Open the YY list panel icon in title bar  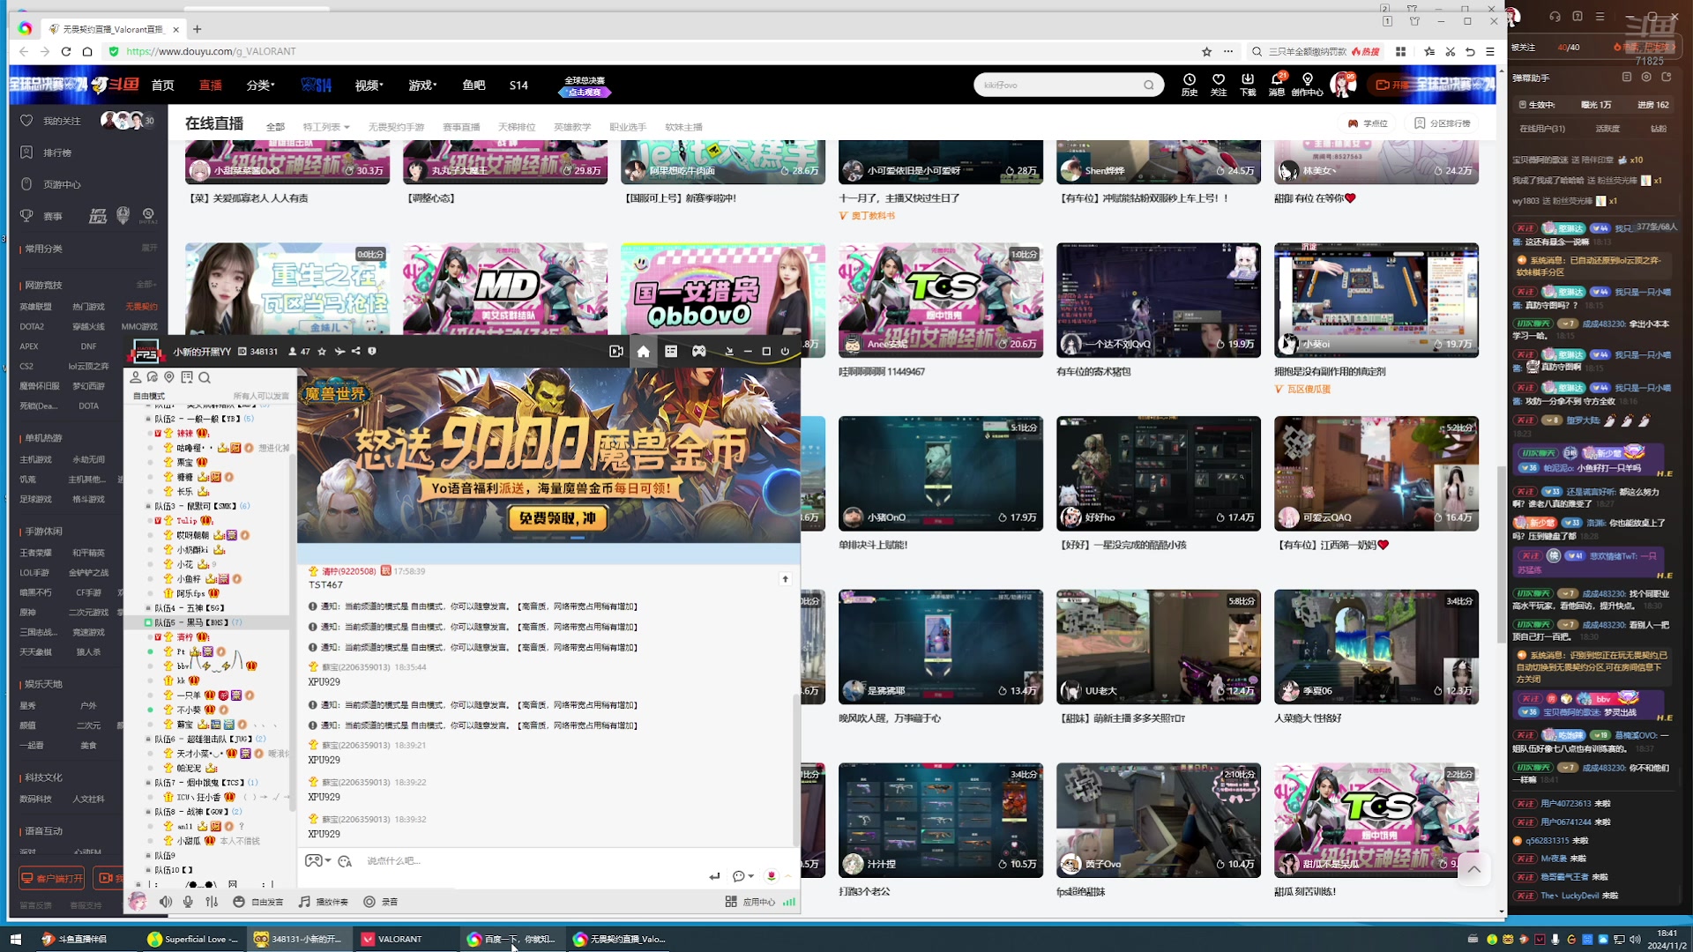tap(671, 352)
